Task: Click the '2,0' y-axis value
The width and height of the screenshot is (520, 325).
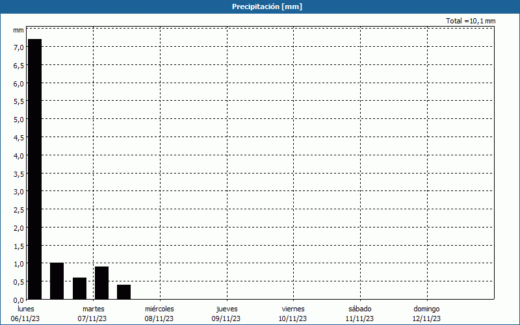Action: pos(19,228)
